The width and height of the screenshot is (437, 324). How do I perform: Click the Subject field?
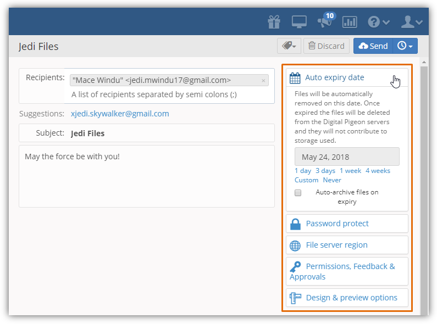click(170, 133)
